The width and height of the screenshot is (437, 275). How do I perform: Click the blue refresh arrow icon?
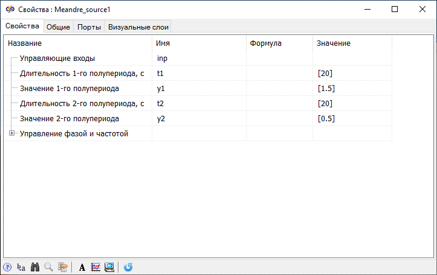click(128, 267)
